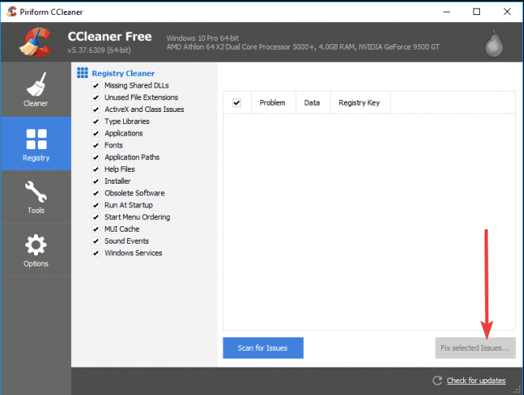
Task: Click the Registry Cleaner grid icon
Action: tap(83, 73)
